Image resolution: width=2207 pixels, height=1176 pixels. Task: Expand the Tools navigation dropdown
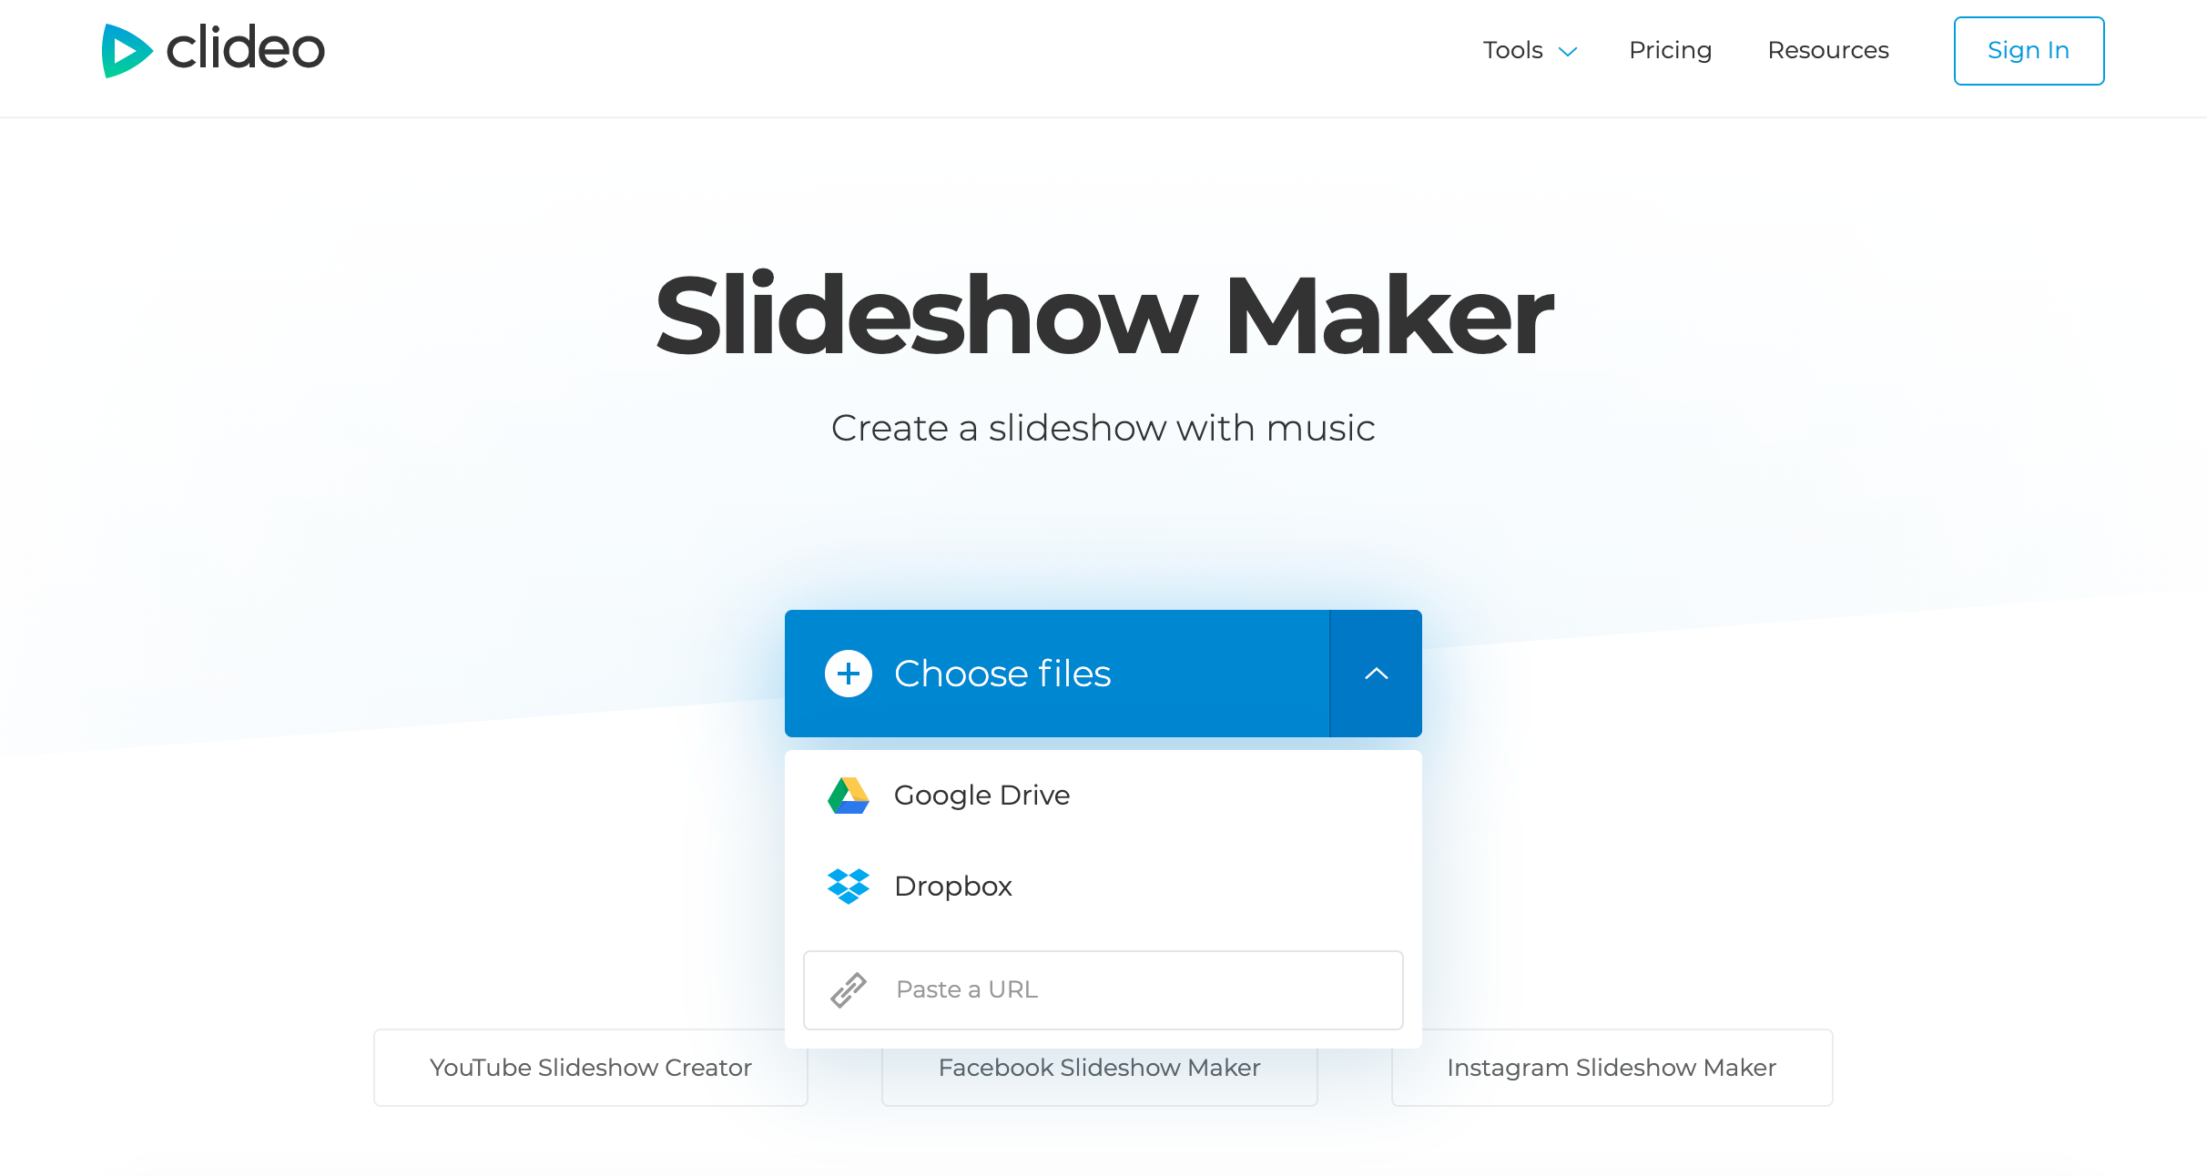[x=1531, y=50]
